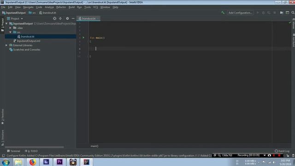Open the Edit menu
This screenshot has width=295, height=166.
(x=10, y=7)
